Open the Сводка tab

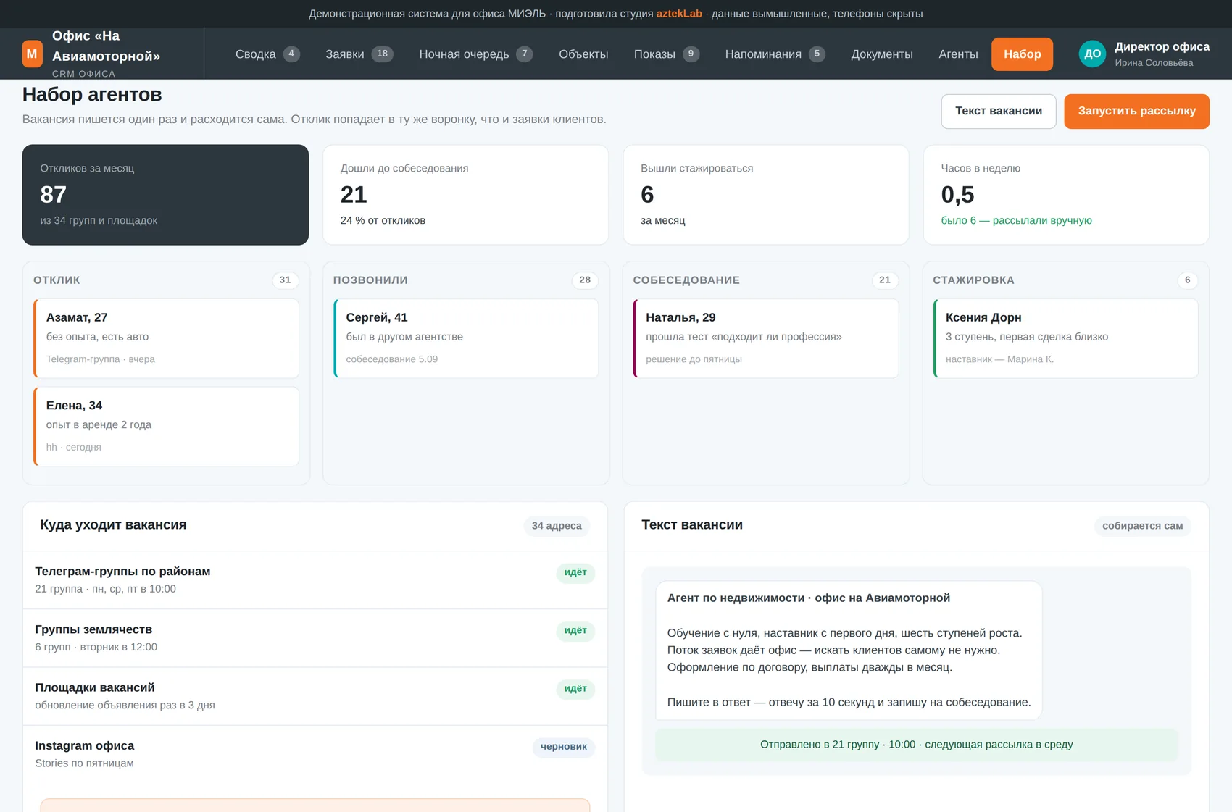[267, 54]
